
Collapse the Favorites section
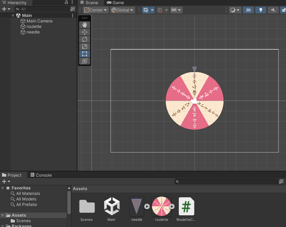[x=3, y=188]
